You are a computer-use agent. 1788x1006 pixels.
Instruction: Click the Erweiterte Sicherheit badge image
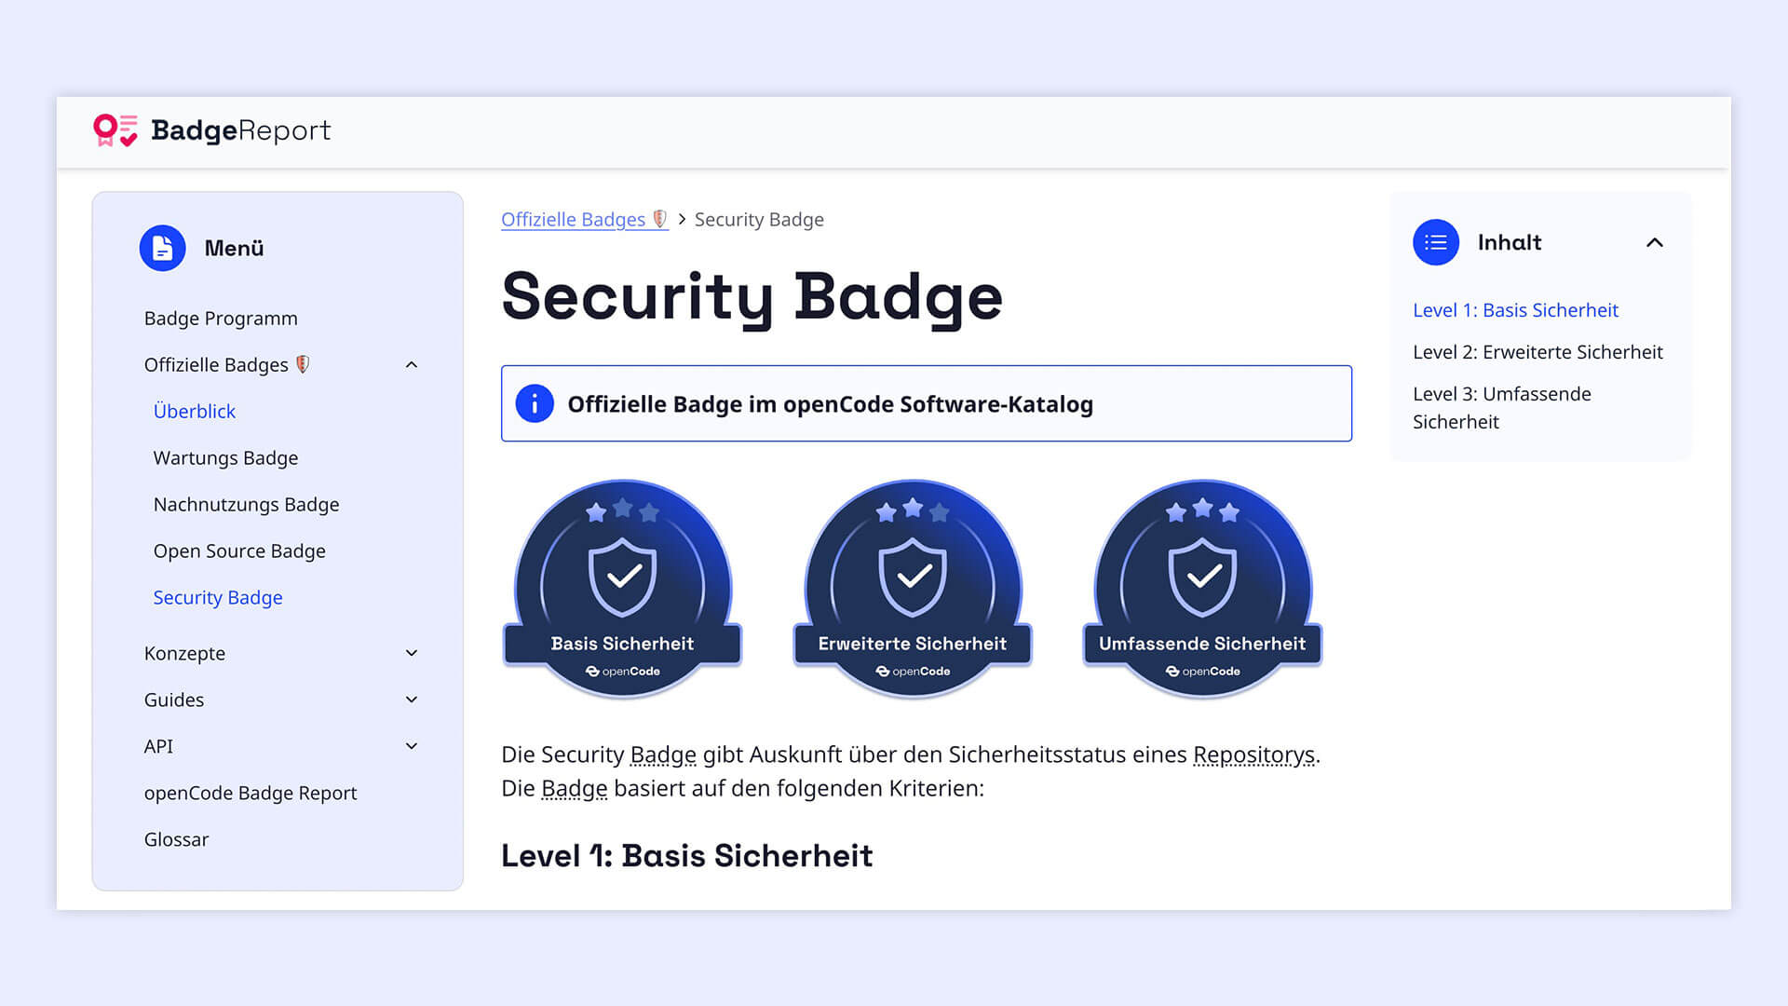point(912,588)
